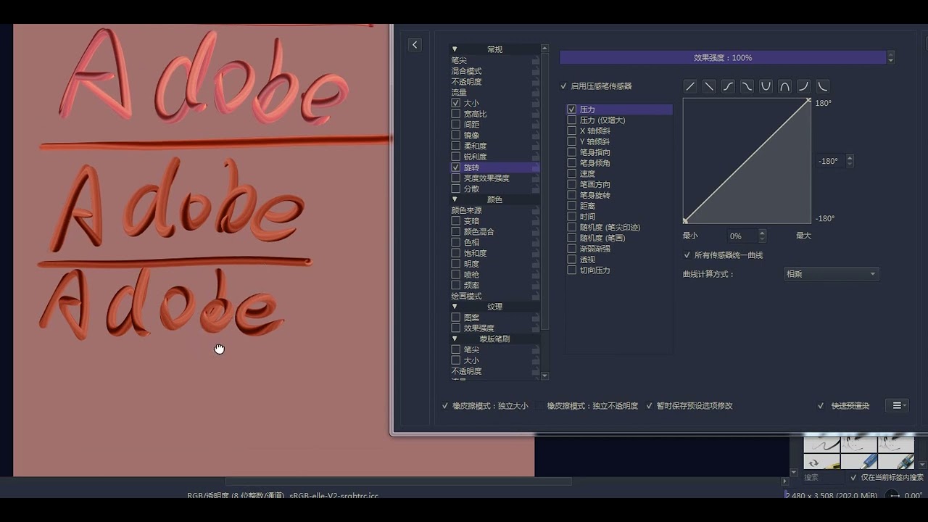
Task: Click the lock icon beside 笔尖 in 常规
Action: 536,60
